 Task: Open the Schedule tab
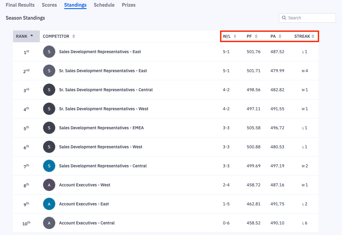click(x=104, y=5)
